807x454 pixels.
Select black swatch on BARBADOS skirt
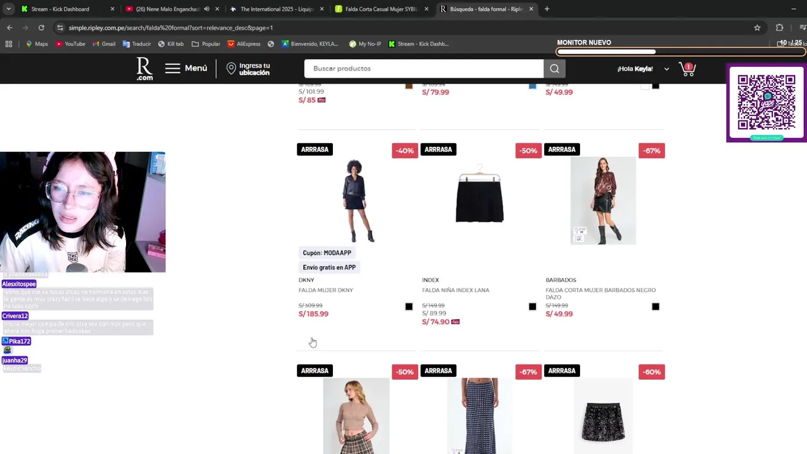(656, 306)
